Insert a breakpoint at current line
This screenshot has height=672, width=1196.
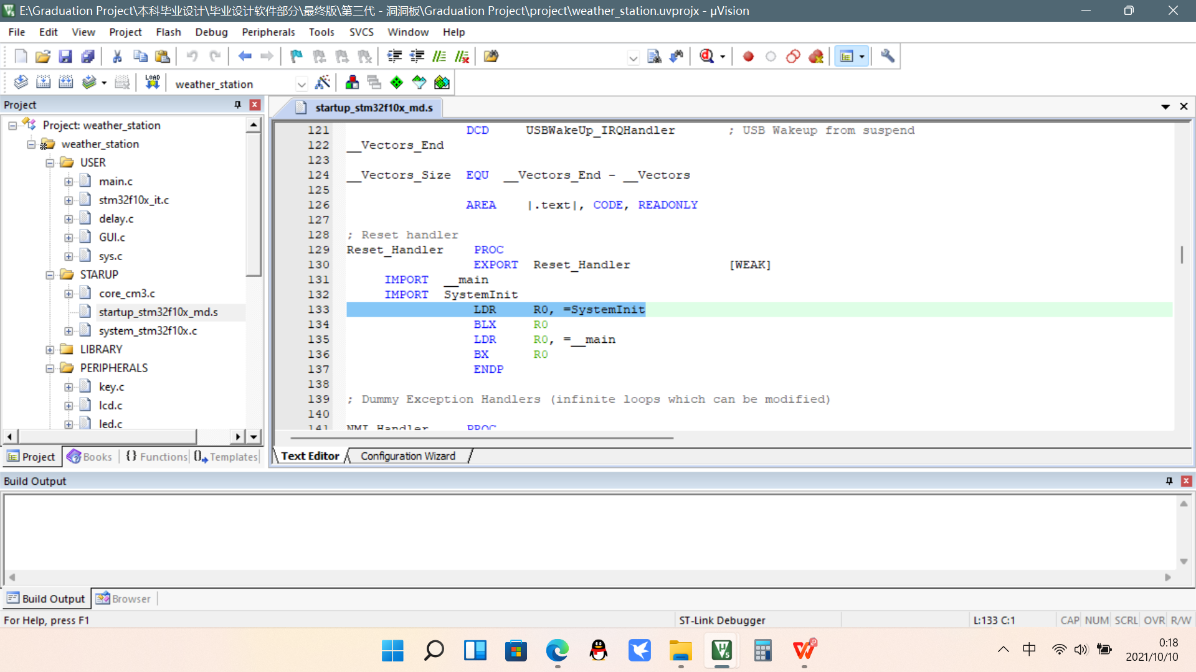(x=747, y=56)
